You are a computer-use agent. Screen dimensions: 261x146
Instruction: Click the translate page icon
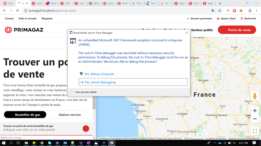[x=213, y=11]
